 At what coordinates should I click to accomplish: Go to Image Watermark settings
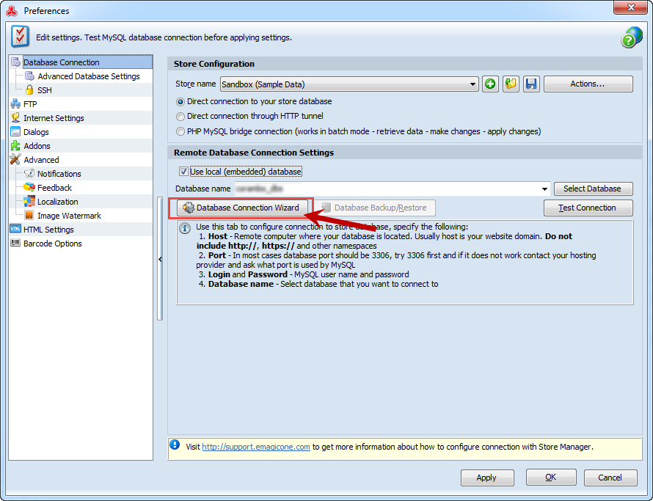(x=69, y=216)
